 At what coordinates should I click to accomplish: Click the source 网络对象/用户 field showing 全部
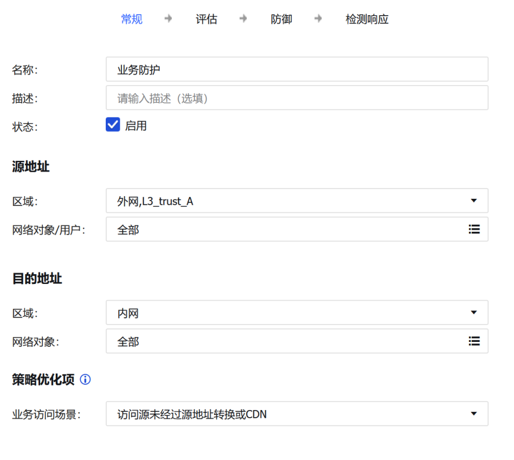pyautogui.click(x=282, y=230)
